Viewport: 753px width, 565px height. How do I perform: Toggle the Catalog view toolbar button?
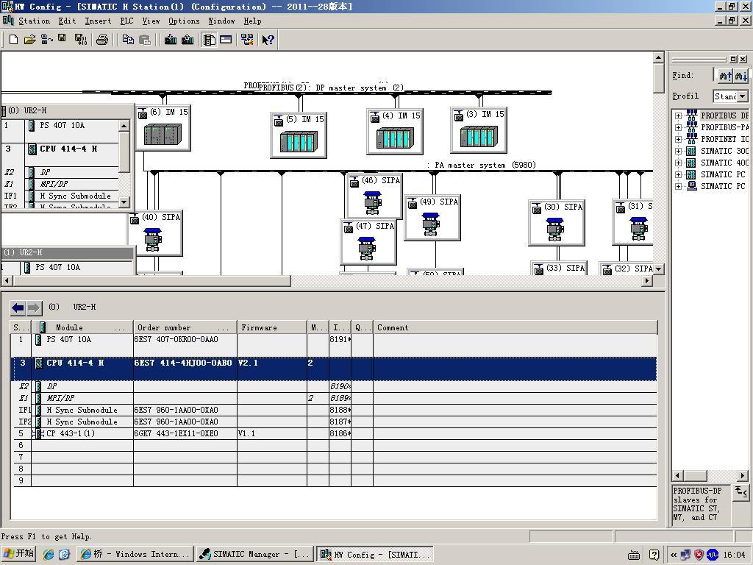[210, 40]
